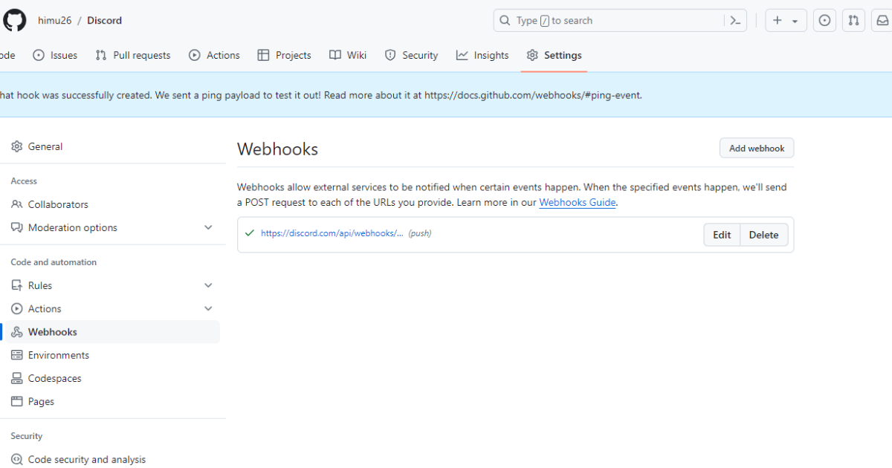
Task: Click the people icon beside Collaborators
Action: (16, 204)
